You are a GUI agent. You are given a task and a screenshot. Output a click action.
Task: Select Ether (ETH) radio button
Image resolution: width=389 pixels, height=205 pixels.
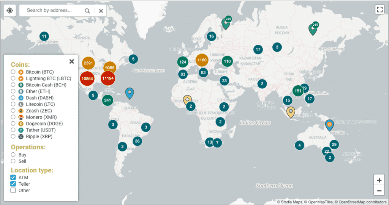point(13,91)
